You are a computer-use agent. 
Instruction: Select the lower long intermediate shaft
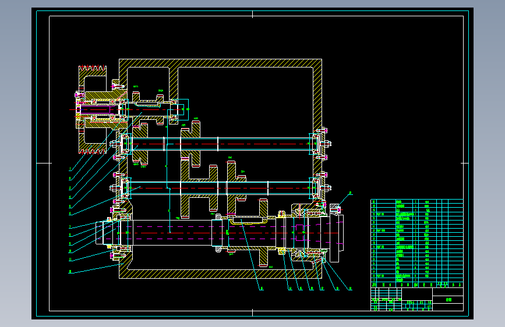221,188
